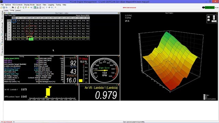Toggle the 3D checkbox in surface view
The height and width of the screenshot is (123, 219).
coord(204,97)
